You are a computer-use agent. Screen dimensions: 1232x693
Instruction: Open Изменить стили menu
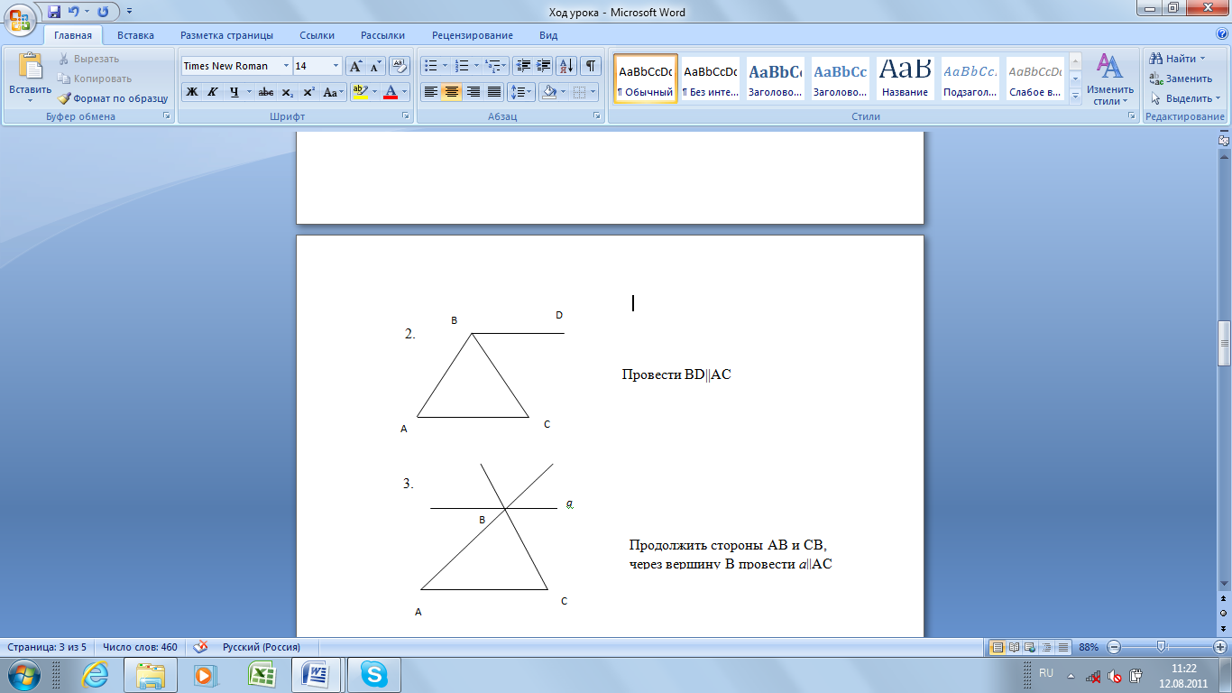click(x=1110, y=79)
